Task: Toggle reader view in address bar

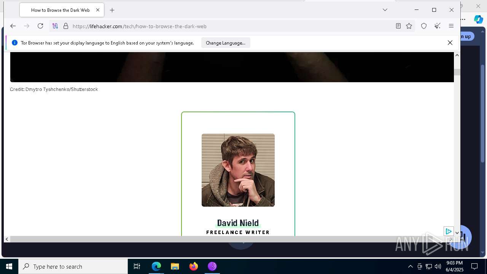Action: point(398,26)
